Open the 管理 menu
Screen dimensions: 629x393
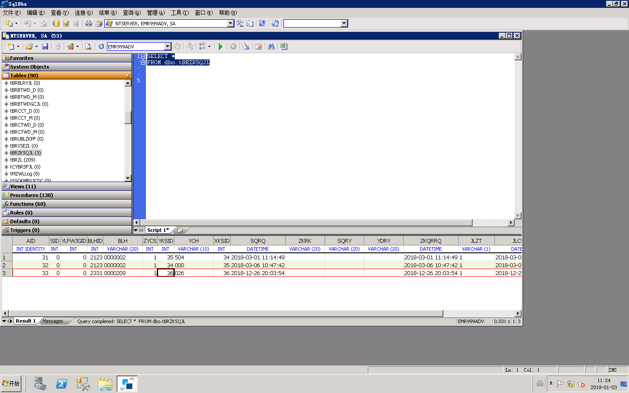(156, 13)
